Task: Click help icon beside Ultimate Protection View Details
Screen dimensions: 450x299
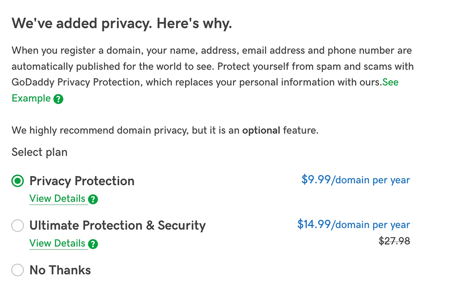Action: tap(93, 244)
